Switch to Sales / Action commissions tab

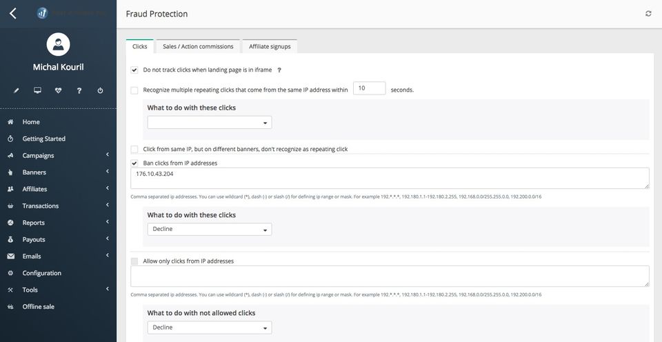coord(198,47)
